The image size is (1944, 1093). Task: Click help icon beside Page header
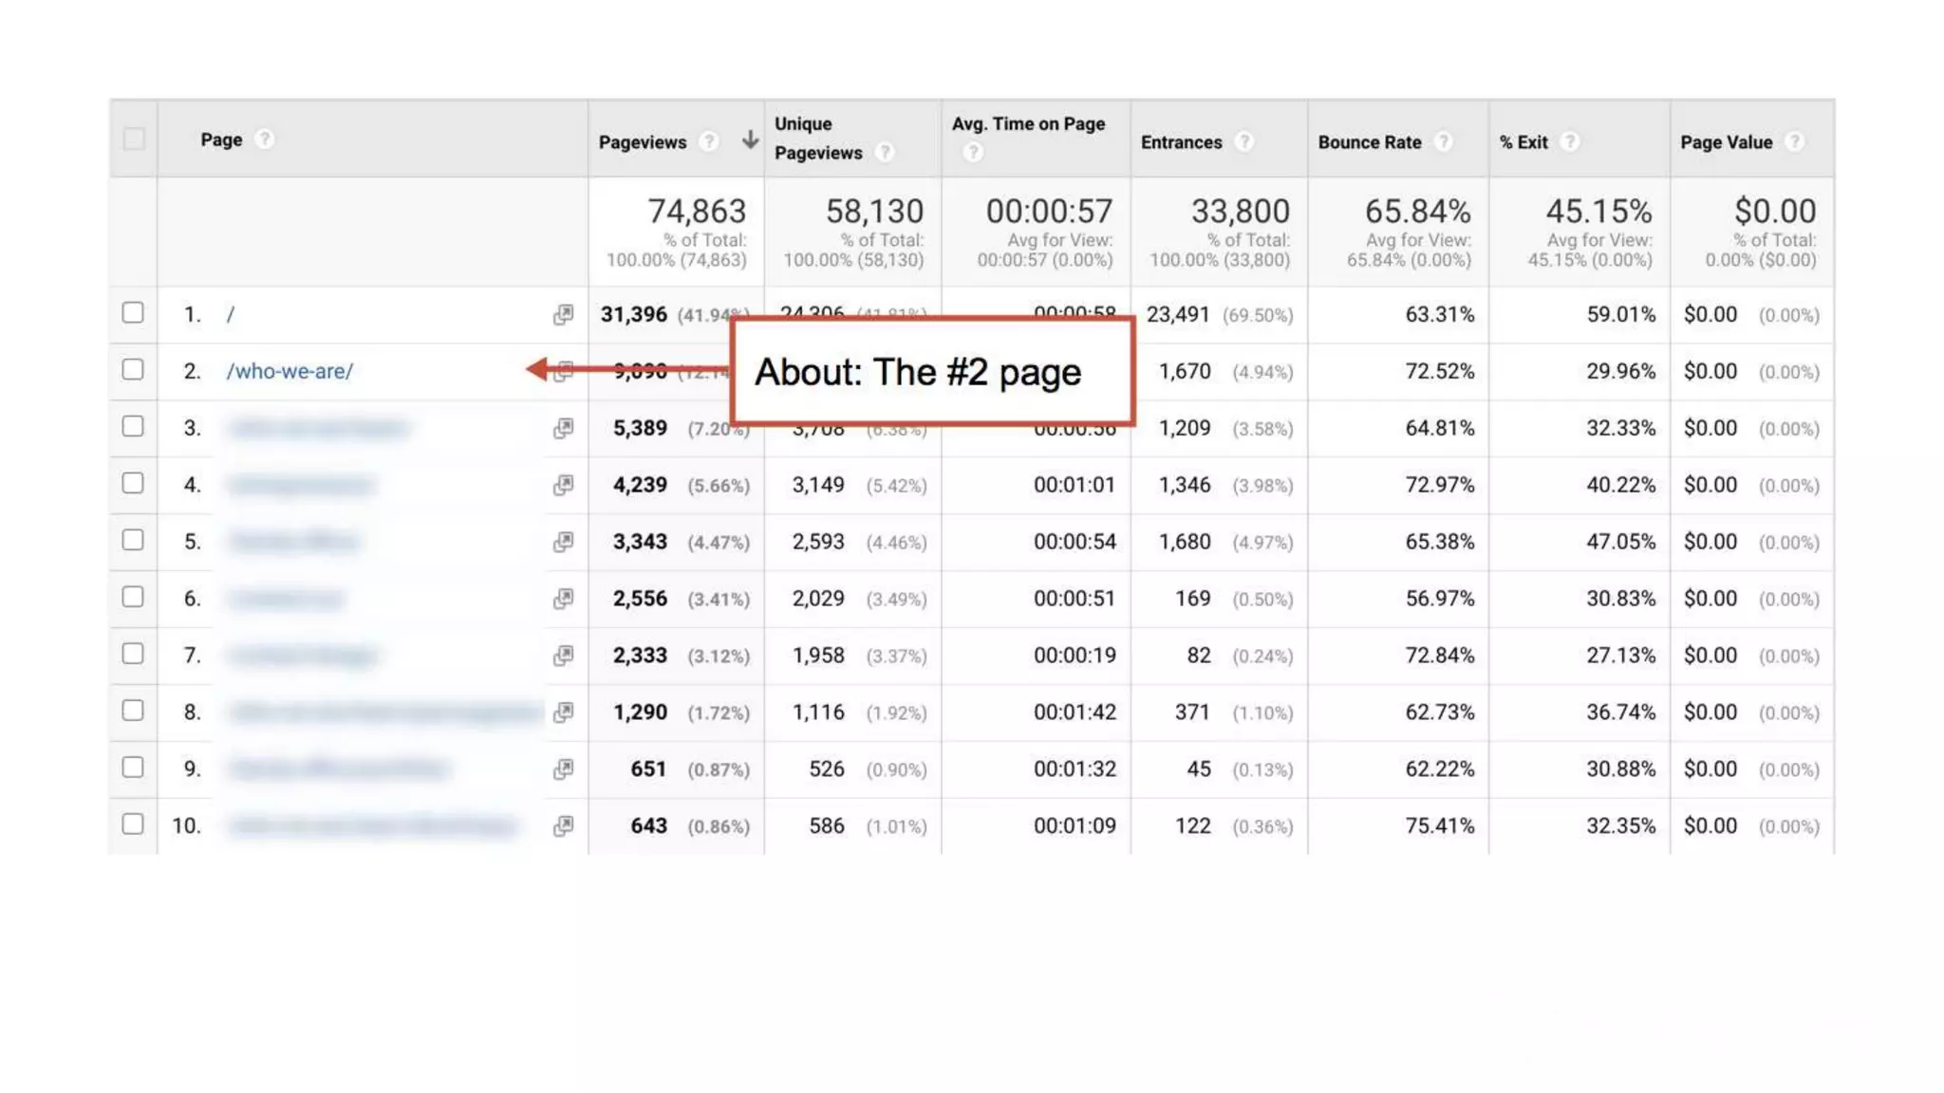[x=265, y=139]
